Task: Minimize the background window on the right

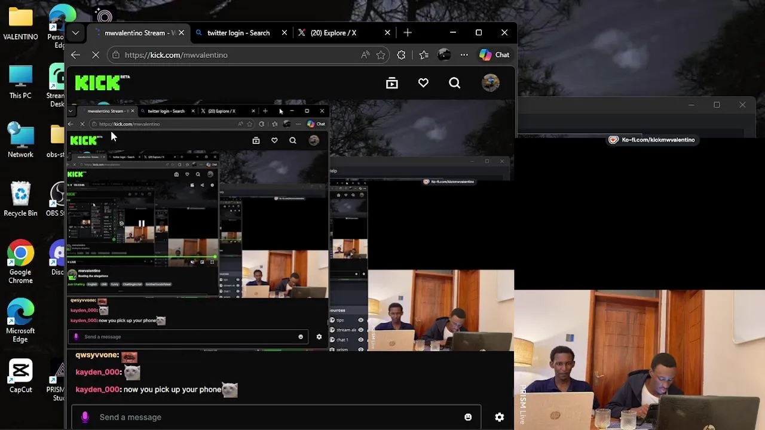Action: click(x=691, y=105)
